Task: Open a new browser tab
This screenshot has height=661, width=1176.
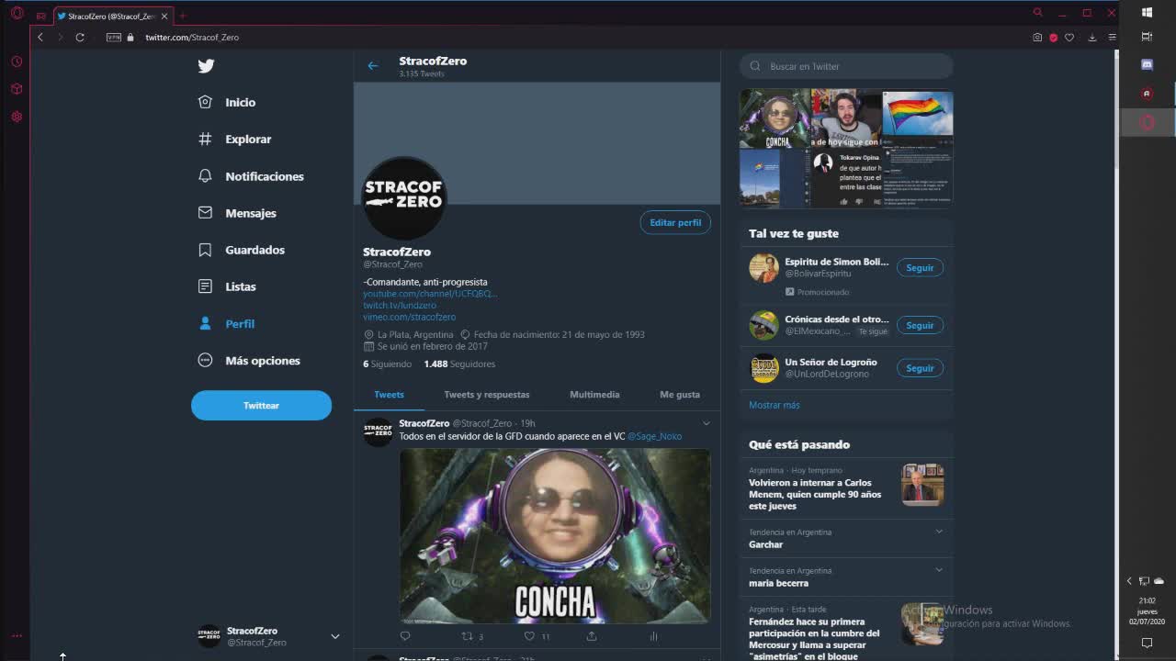Action: point(182,16)
